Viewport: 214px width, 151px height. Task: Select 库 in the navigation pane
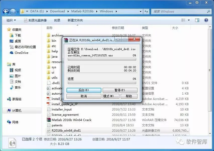11,64
